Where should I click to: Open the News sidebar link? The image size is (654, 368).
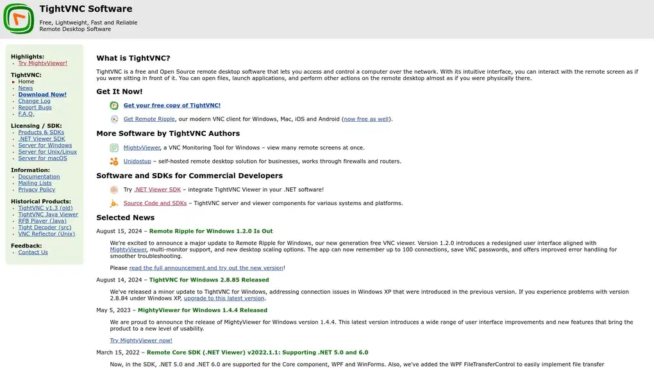pyautogui.click(x=25, y=88)
